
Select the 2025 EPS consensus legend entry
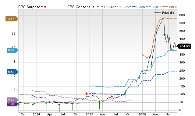[x=121, y=7]
